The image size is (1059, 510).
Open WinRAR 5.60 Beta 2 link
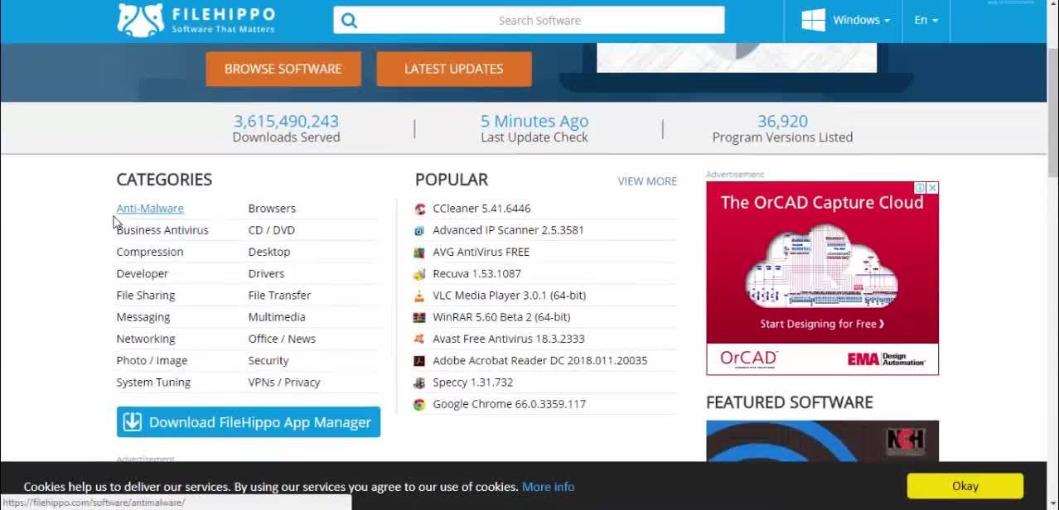tap(501, 317)
